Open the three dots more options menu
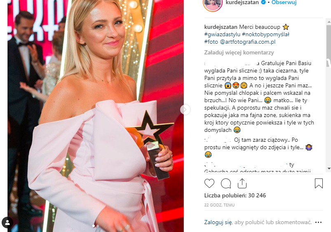 318,222
